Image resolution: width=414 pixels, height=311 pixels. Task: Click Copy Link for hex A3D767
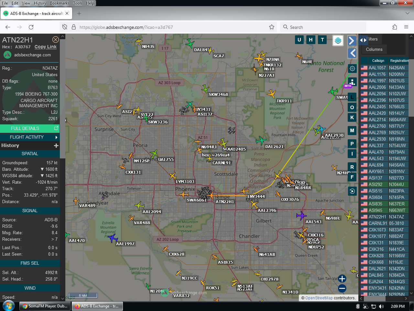pyautogui.click(x=46, y=47)
